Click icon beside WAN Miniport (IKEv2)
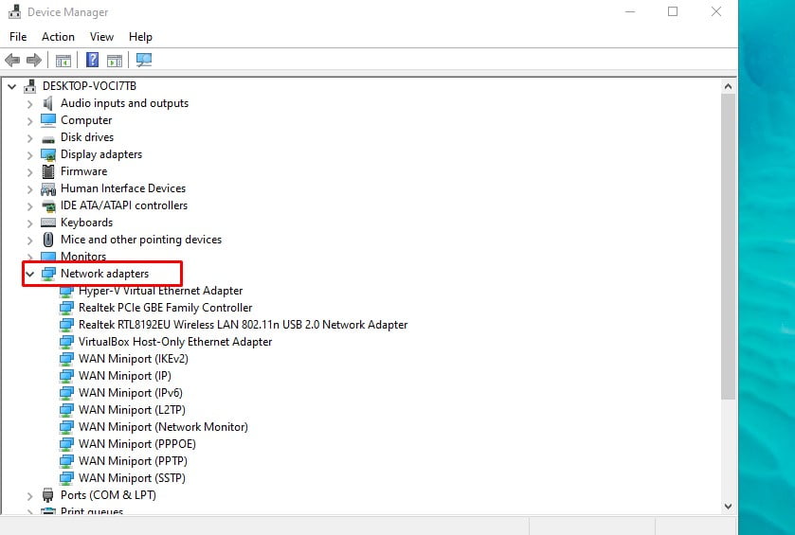 click(66, 359)
